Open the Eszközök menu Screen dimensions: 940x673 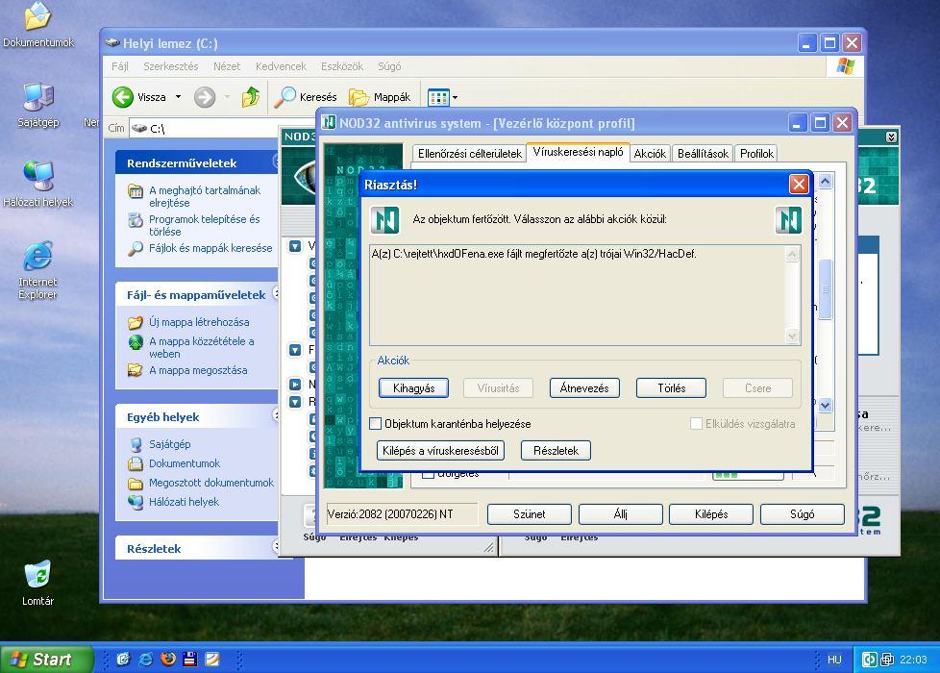pyautogui.click(x=342, y=66)
